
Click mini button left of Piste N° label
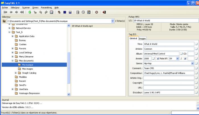coord(158,58)
